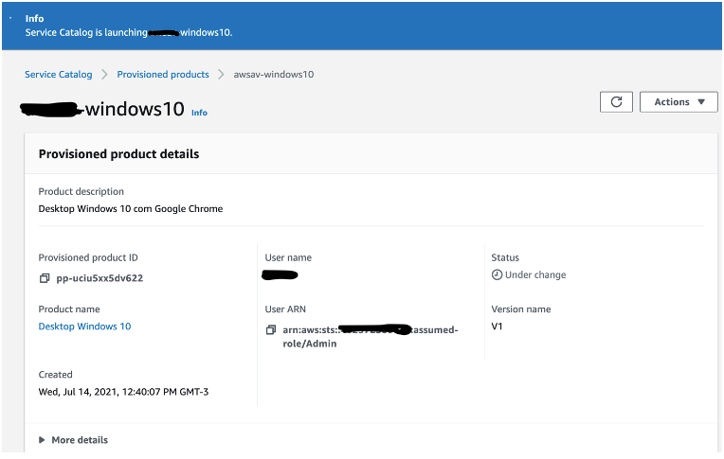Click the Created label
Image resolution: width=724 pixels, height=459 pixels.
pos(55,375)
